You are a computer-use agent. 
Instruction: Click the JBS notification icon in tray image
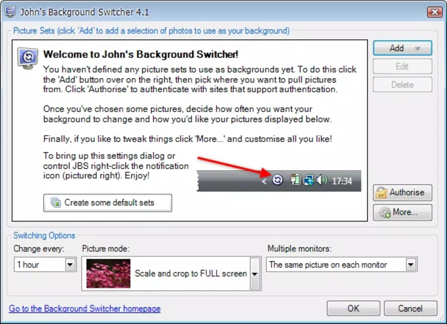click(x=277, y=180)
